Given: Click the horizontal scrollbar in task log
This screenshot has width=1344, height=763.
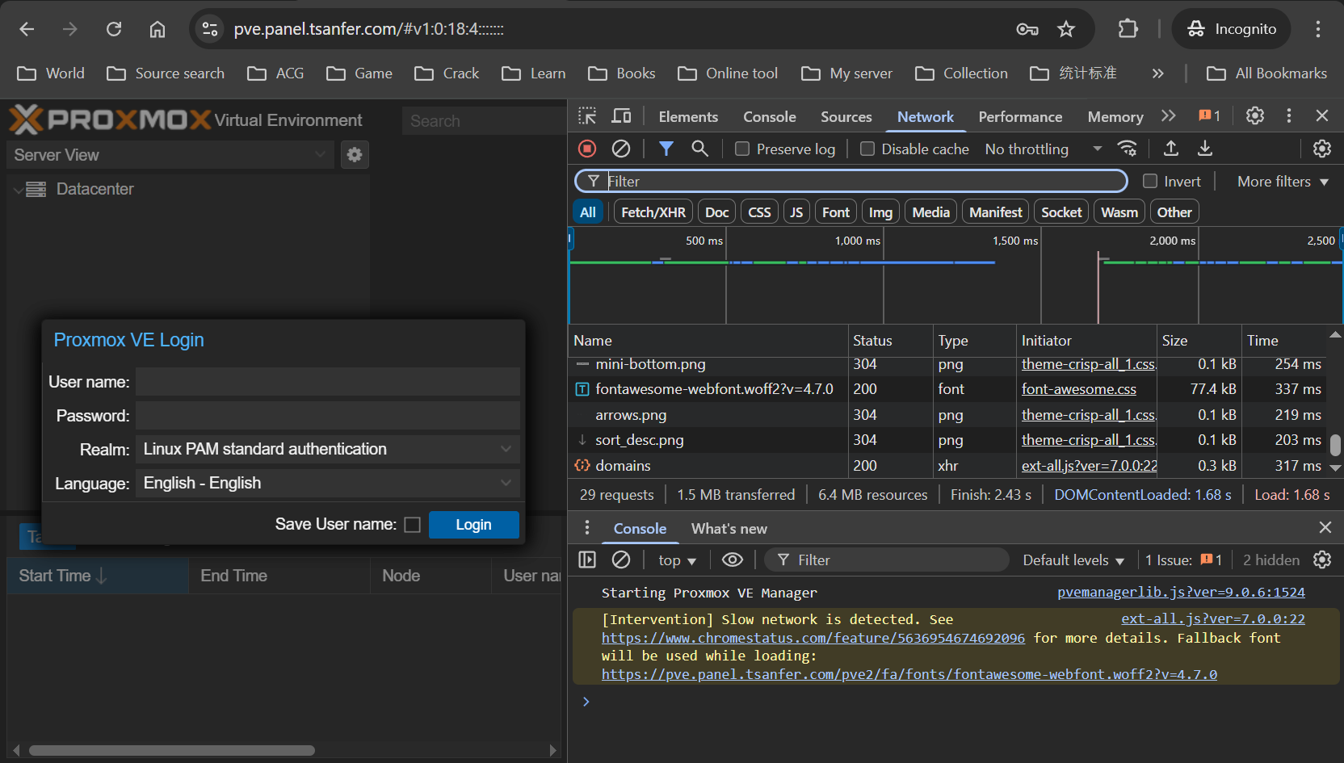Looking at the screenshot, I should tap(172, 750).
